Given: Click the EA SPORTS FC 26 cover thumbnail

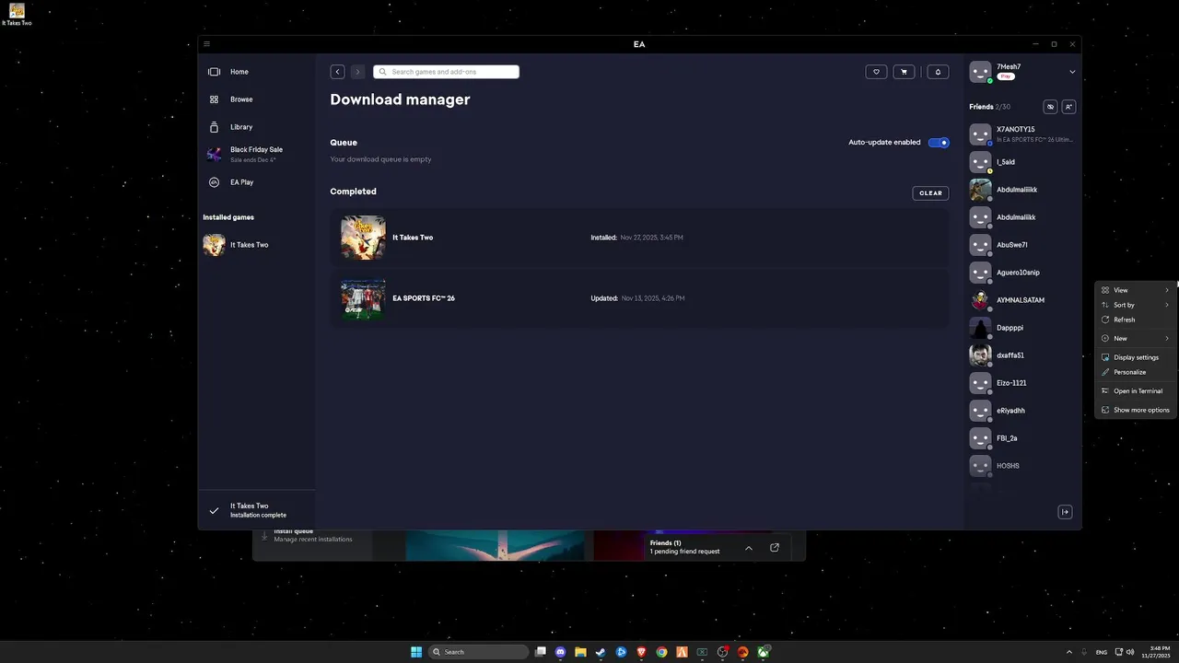Looking at the screenshot, I should pos(363,298).
